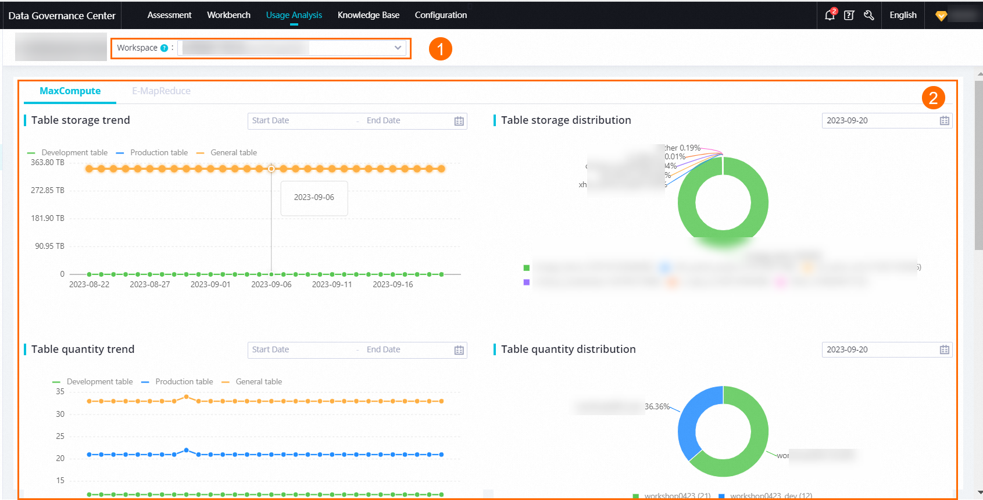Open the English language selector

tap(903, 15)
